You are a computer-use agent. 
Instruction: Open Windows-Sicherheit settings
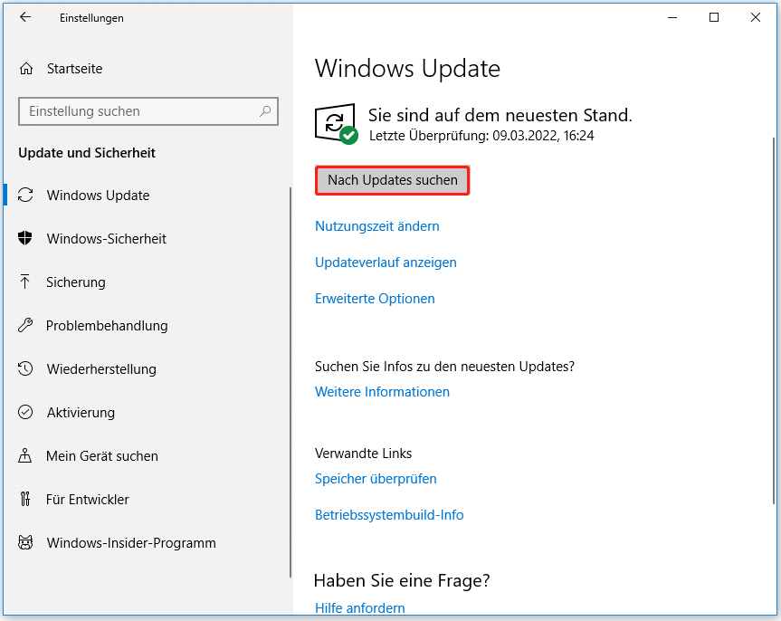click(x=107, y=238)
